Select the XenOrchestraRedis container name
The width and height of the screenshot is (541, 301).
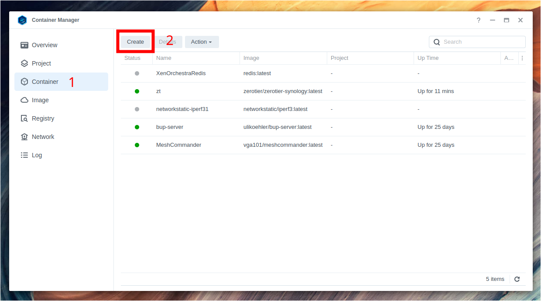pos(181,73)
